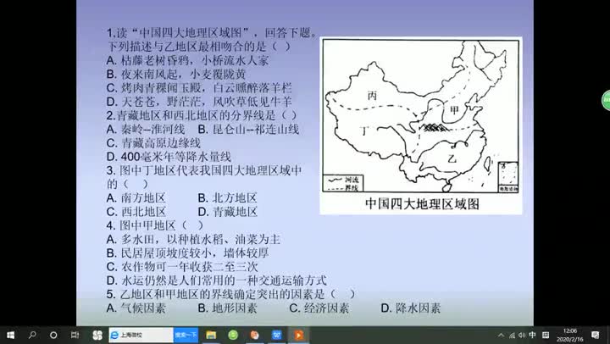The width and height of the screenshot is (610, 344).
Task: Open the orange round app on taskbar
Action: (x=255, y=335)
